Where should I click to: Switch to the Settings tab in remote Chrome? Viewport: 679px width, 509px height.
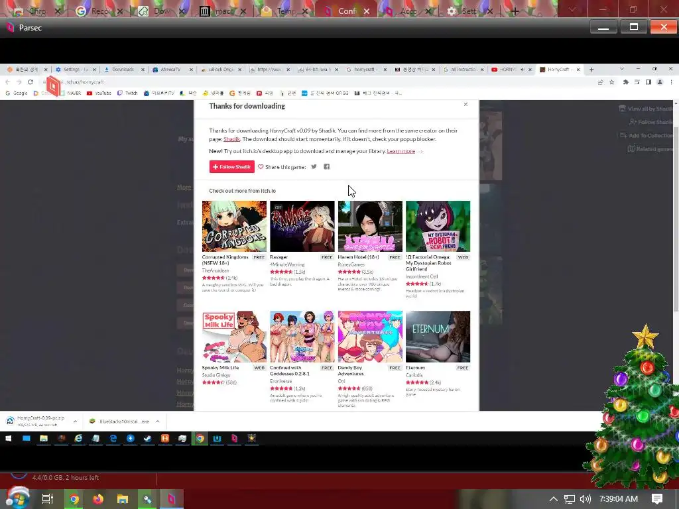(x=76, y=69)
